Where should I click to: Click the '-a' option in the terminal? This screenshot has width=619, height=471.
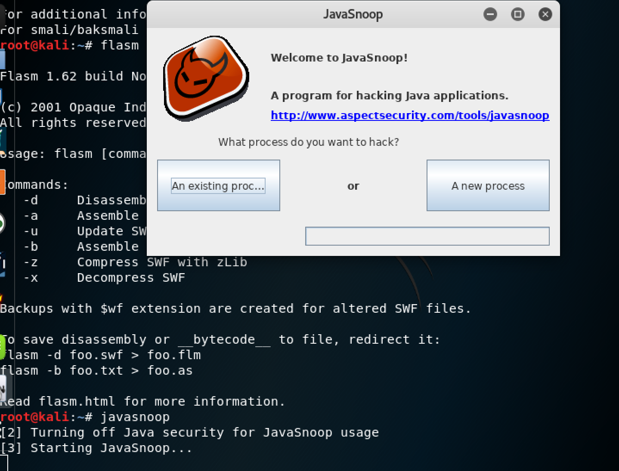31,215
